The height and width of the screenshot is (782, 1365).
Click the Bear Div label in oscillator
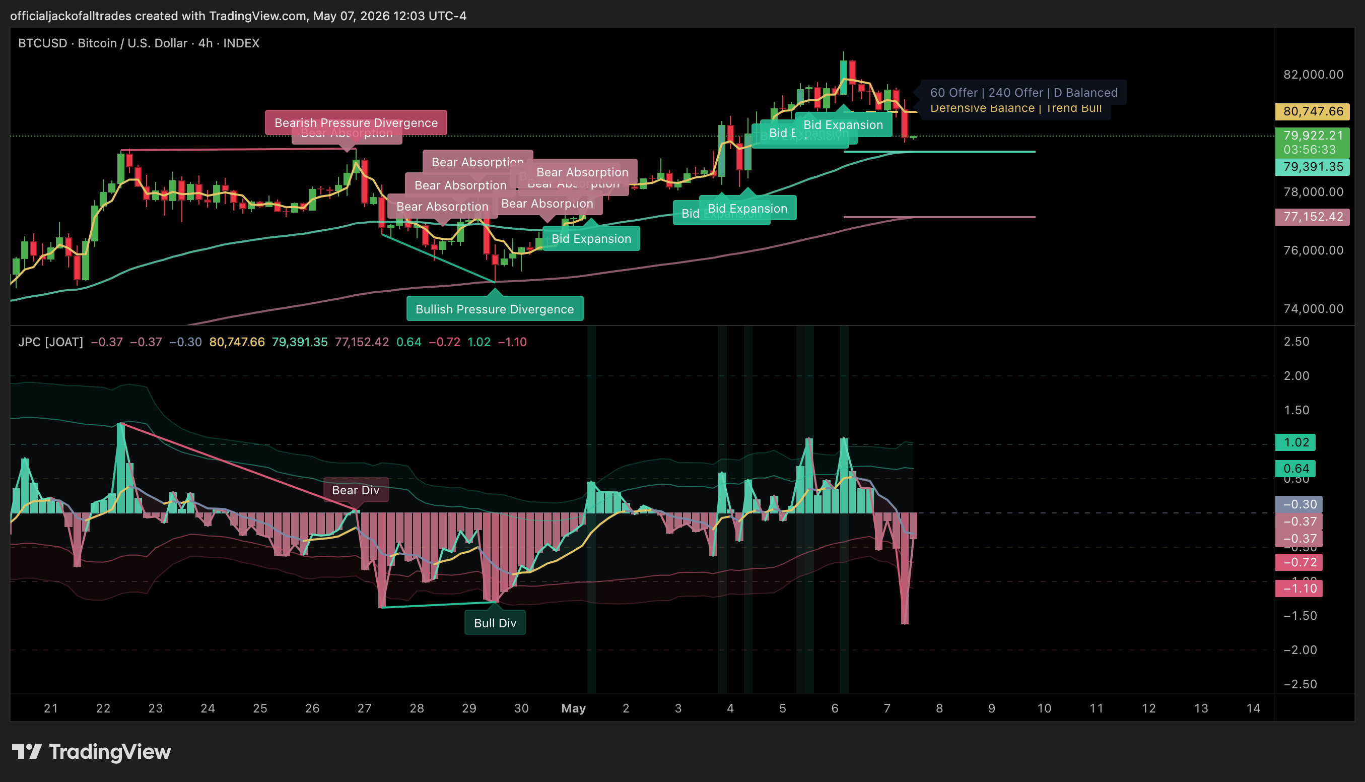pos(355,490)
